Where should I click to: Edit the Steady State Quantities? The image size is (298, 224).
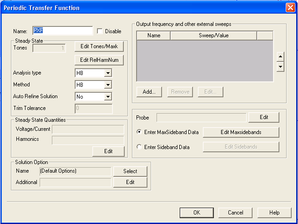[x=108, y=151]
